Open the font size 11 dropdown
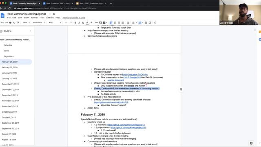 click(x=68, y=23)
